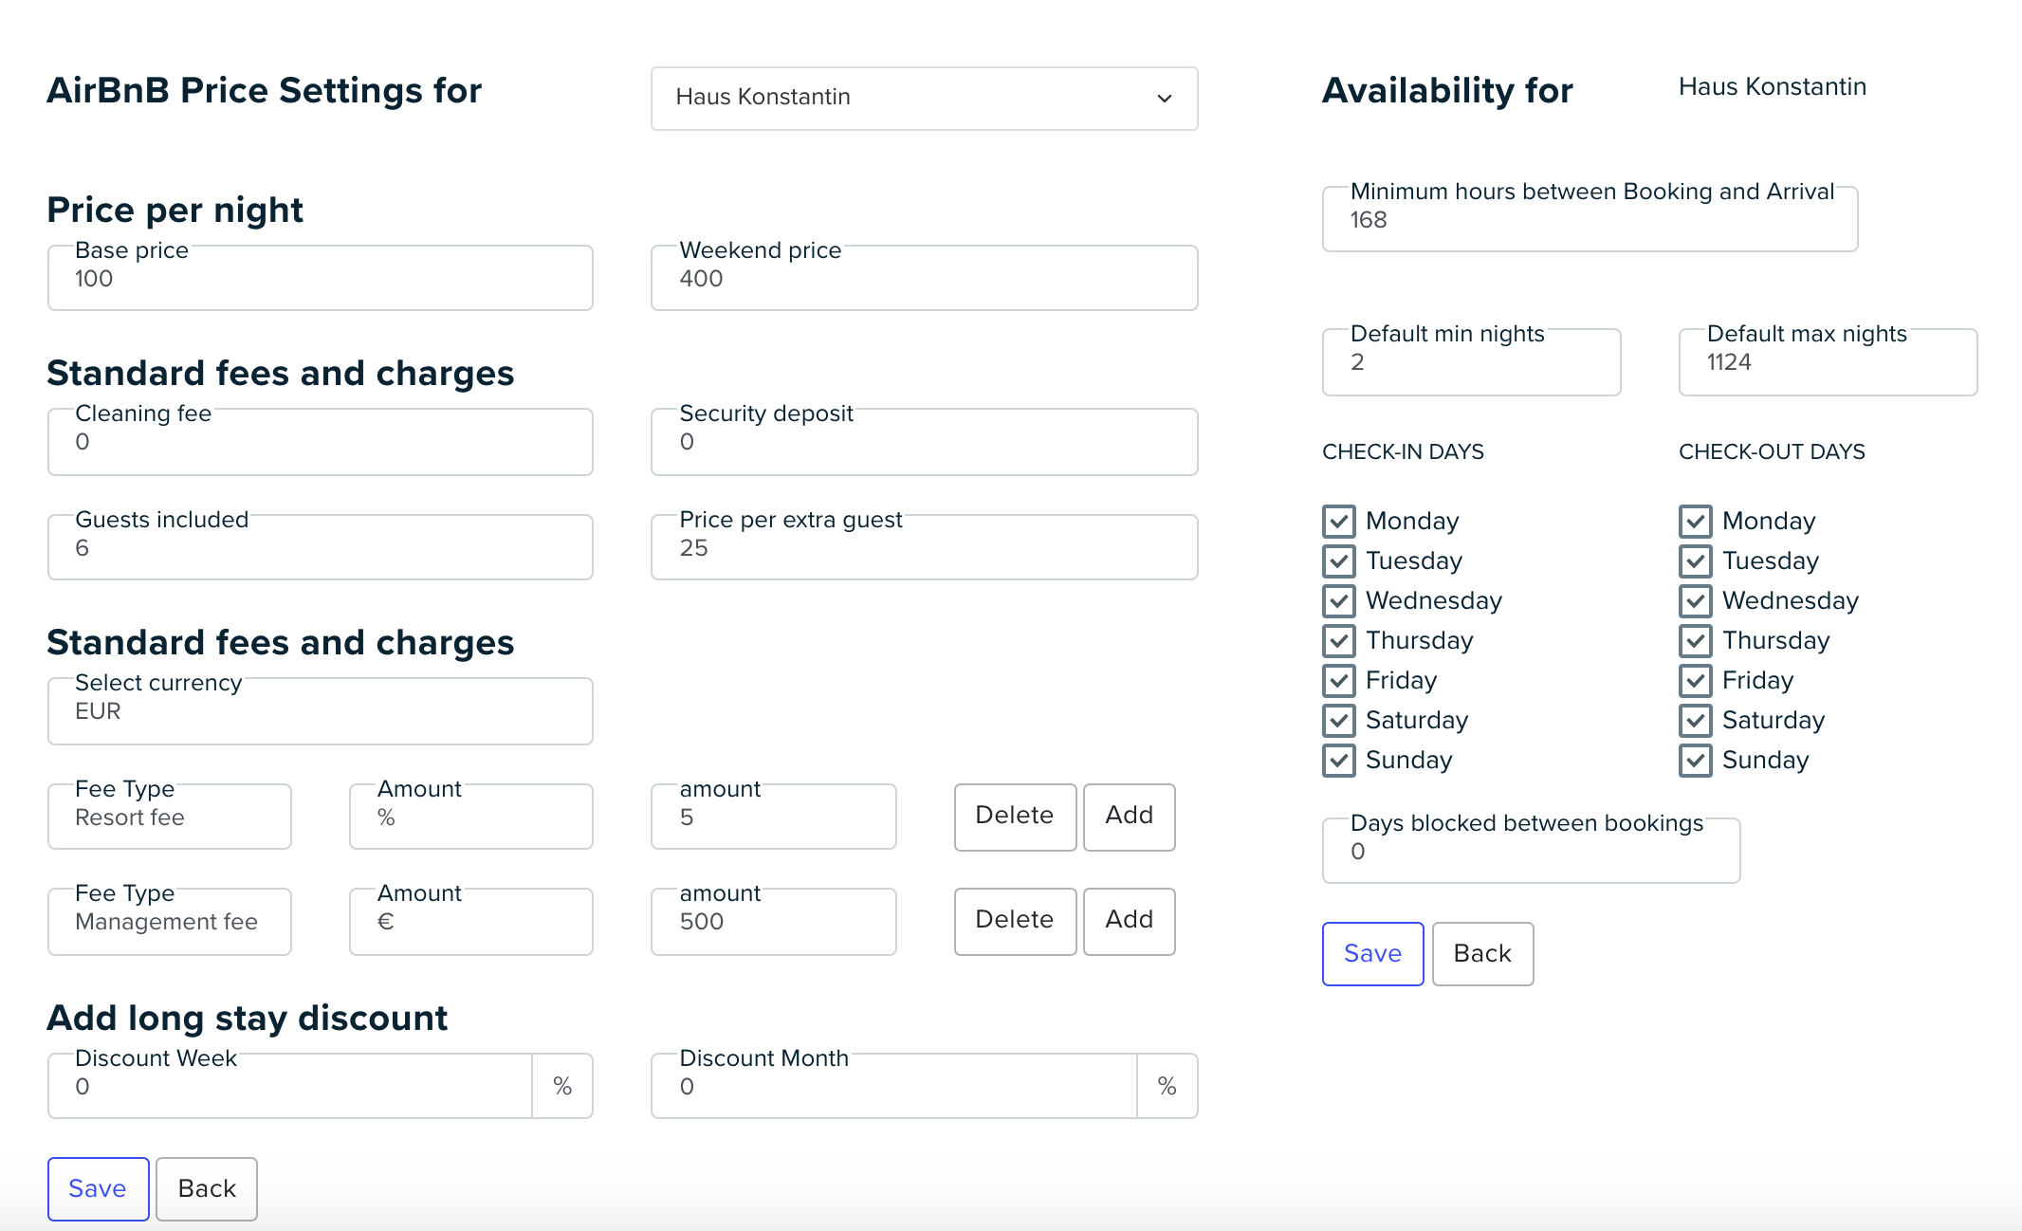Click the Weekend price input field
Viewport: 2022px width, 1231px height.
924,278
